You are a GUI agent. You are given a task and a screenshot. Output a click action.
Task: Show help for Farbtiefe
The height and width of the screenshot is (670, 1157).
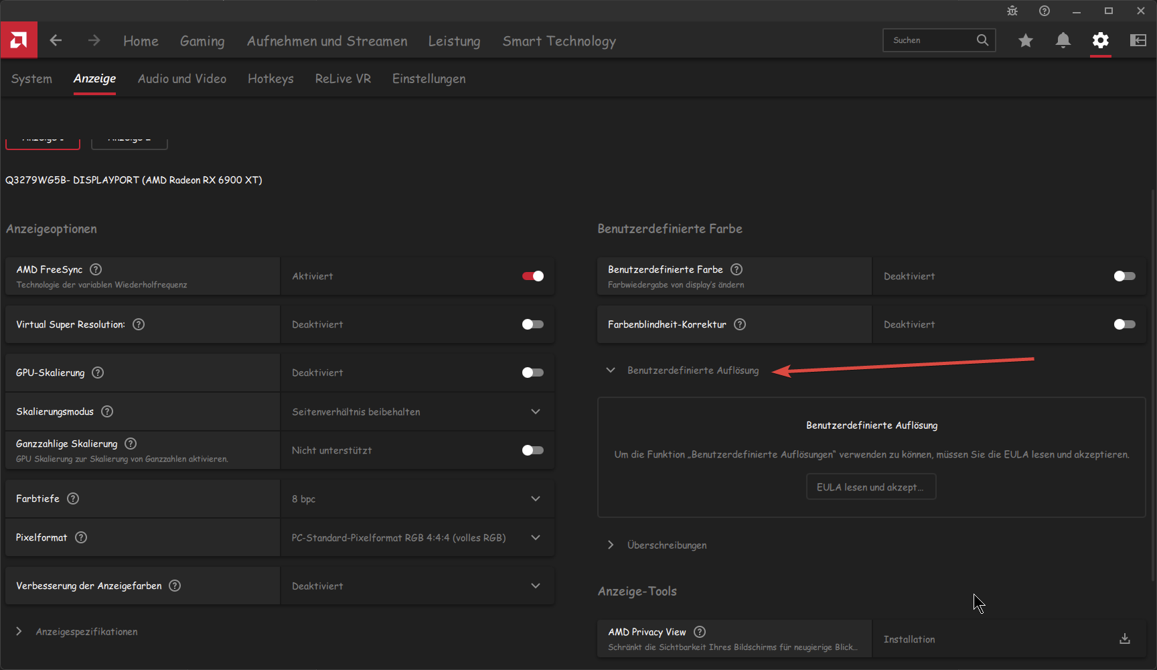(73, 498)
